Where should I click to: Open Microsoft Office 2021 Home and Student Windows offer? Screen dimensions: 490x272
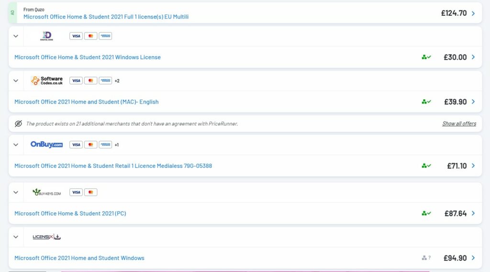point(79,258)
